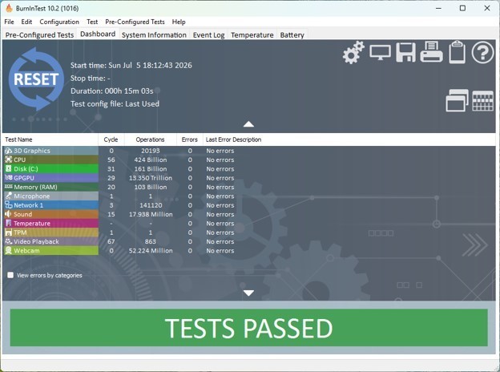Enable View errors by categories checkbox
The image size is (500, 372).
coord(10,275)
